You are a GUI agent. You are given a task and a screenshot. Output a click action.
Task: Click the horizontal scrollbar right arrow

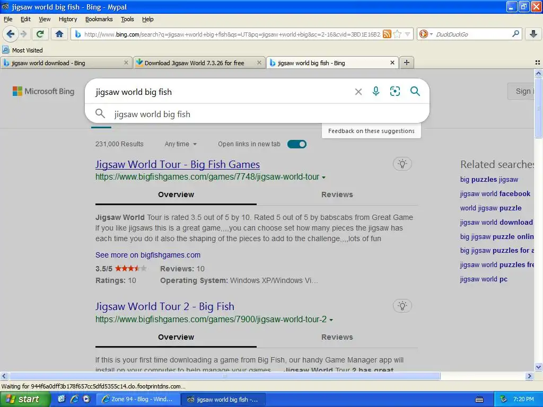[x=529, y=376]
